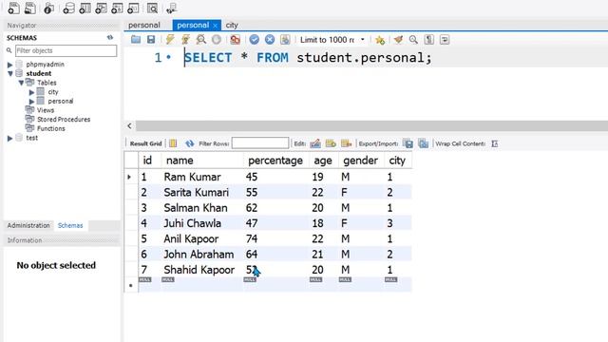The width and height of the screenshot is (608, 342).
Task: Create new table icon
Action: [x=85, y=8]
